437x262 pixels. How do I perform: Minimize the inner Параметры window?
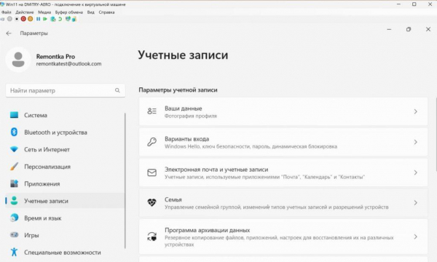click(x=389, y=29)
